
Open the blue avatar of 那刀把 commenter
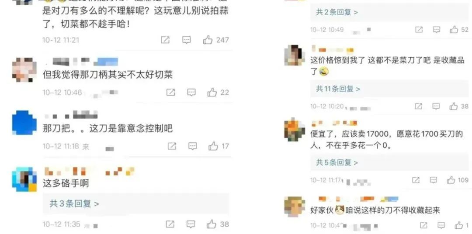point(24,123)
